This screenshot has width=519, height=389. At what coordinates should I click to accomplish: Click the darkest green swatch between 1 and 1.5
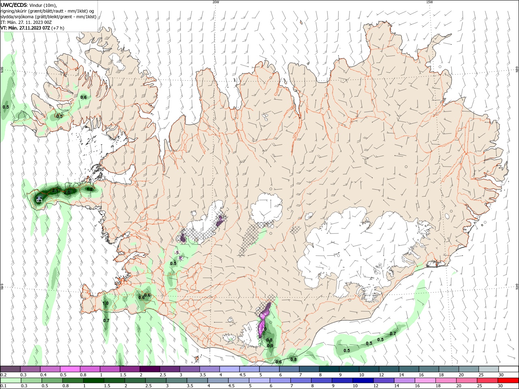coord(93,380)
